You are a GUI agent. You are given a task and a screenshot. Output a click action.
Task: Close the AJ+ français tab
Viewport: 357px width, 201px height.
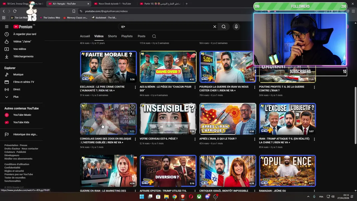point(88,4)
